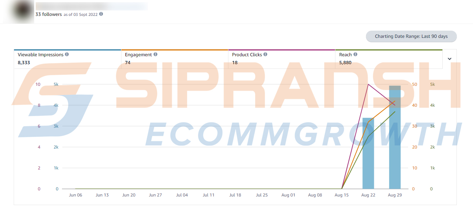Image resolution: width=473 pixels, height=208 pixels.
Task: Click info icon beside Engagement metric
Action: (x=156, y=54)
